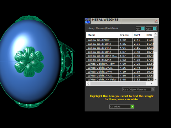Click the Calculate button
Screen dimensions: 171x128
tap(122, 107)
